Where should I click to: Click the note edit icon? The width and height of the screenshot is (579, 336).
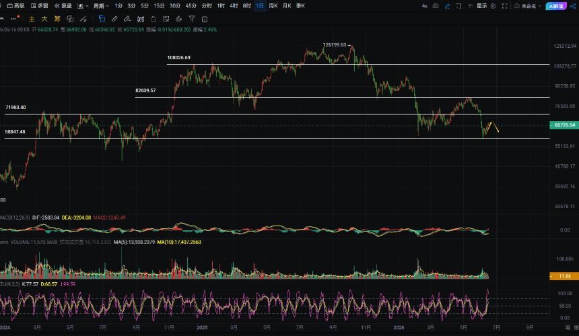[x=166, y=19]
